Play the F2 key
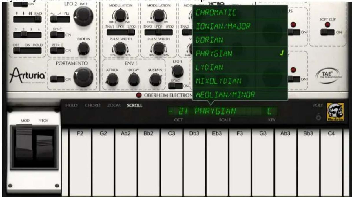Image resolution: width=352 pixels, height=197 pixels. click(x=80, y=163)
